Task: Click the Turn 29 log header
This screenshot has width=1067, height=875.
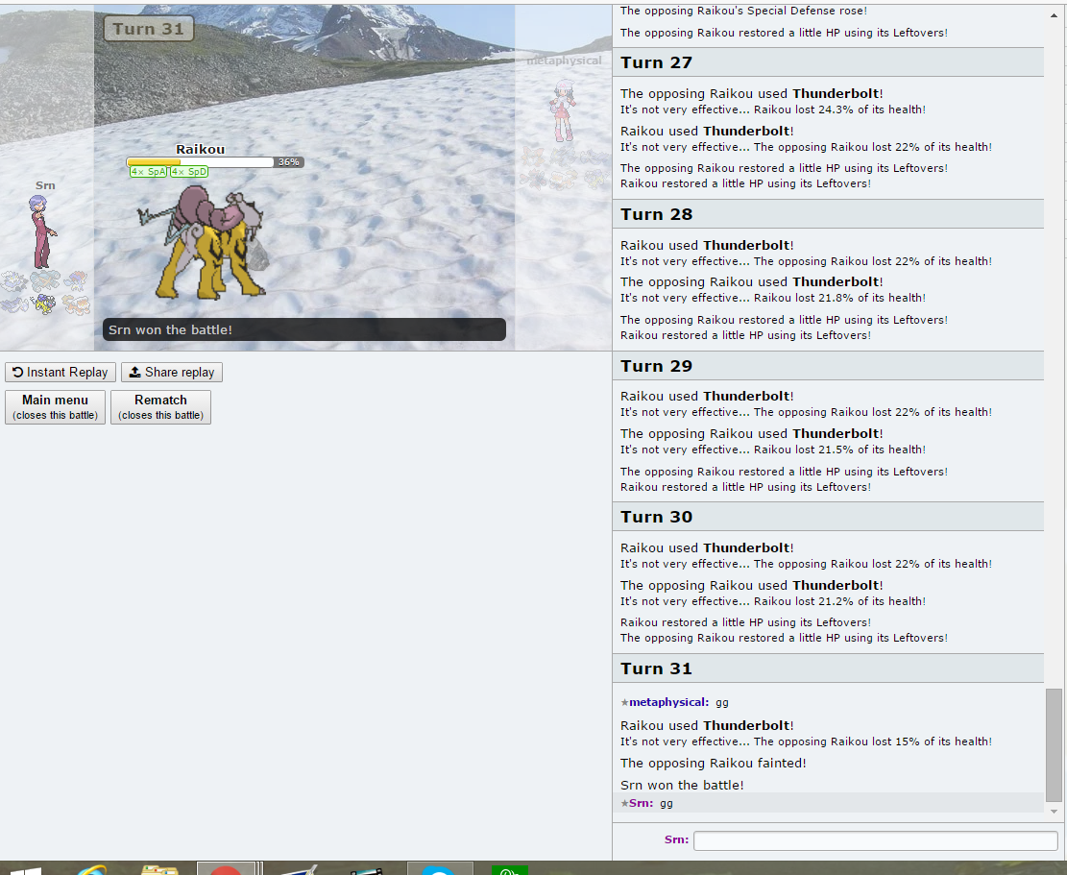Action: [828, 366]
